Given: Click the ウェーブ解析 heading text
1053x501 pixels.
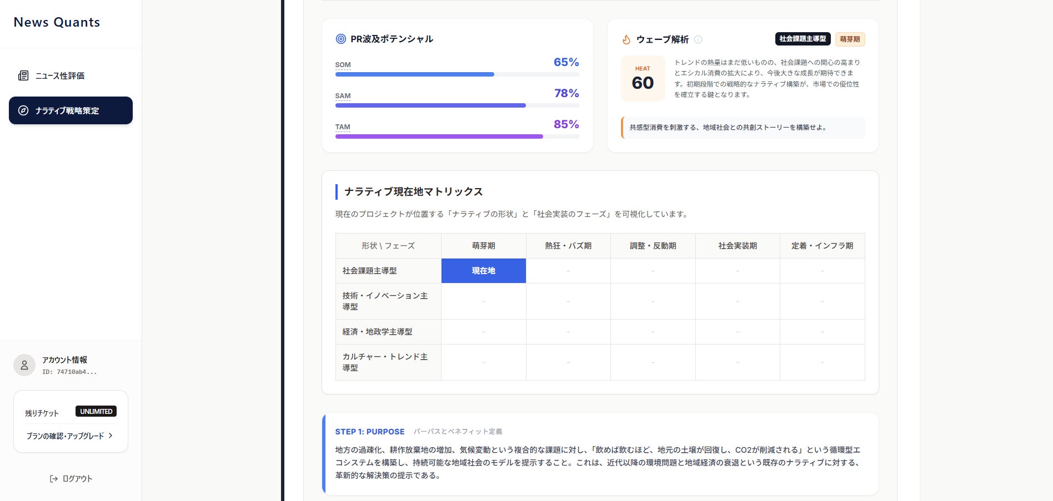Looking at the screenshot, I should coord(663,39).
